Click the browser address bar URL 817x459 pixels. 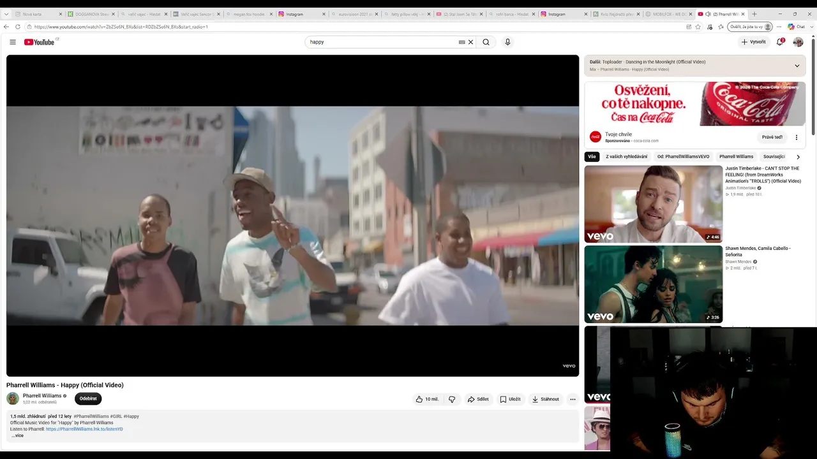(121, 27)
